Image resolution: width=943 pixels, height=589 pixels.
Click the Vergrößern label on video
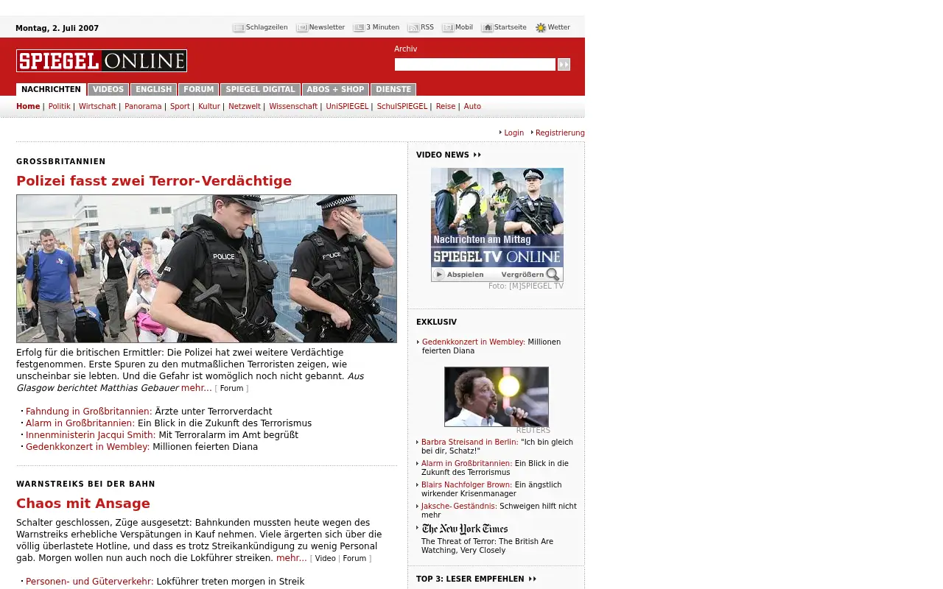tap(522, 275)
